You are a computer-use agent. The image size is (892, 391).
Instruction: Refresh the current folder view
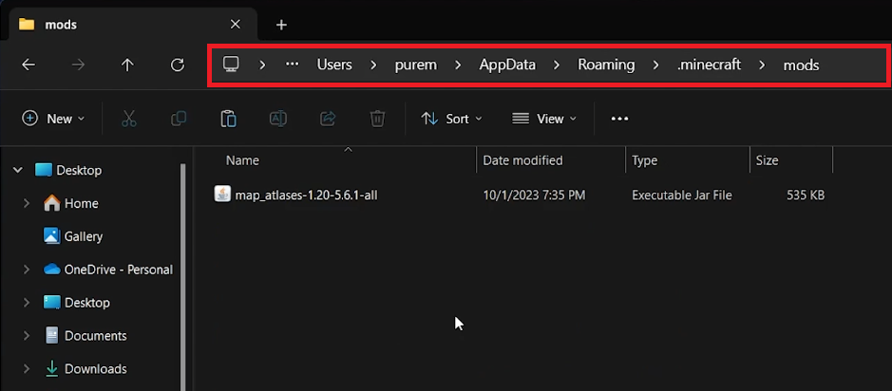177,65
